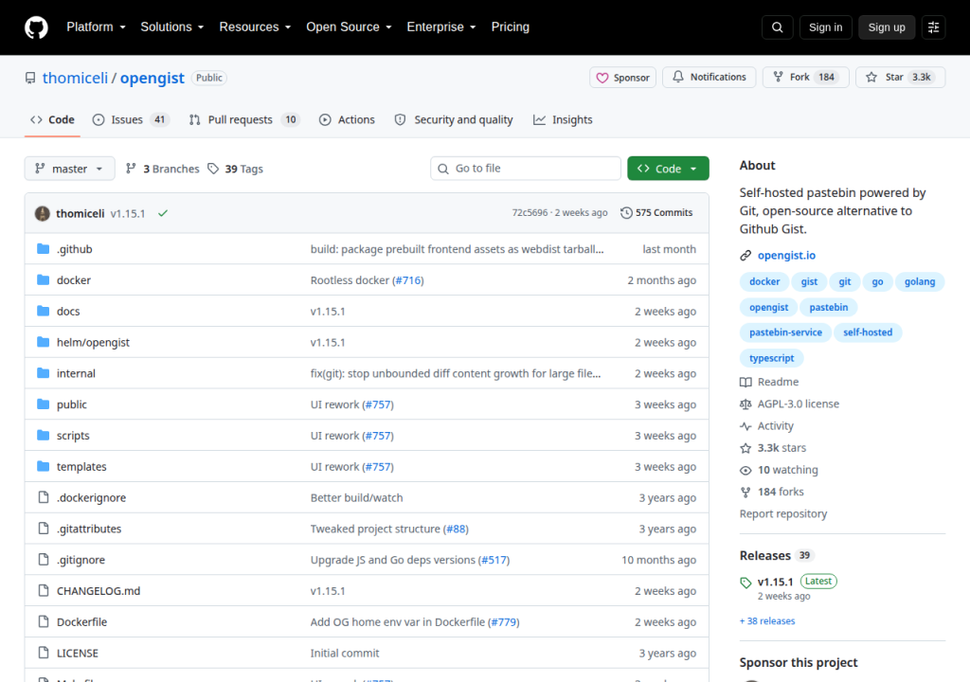Expand the Platform menu
This screenshot has height=682, width=970.
[96, 27]
